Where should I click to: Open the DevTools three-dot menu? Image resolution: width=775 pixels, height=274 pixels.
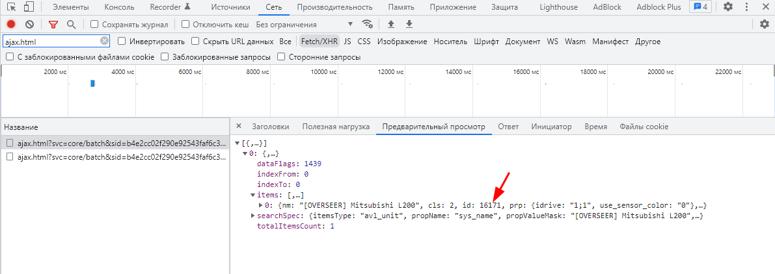747,7
